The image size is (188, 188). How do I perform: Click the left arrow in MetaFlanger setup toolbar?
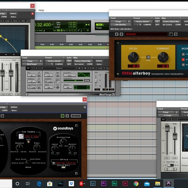[x=79, y=68]
